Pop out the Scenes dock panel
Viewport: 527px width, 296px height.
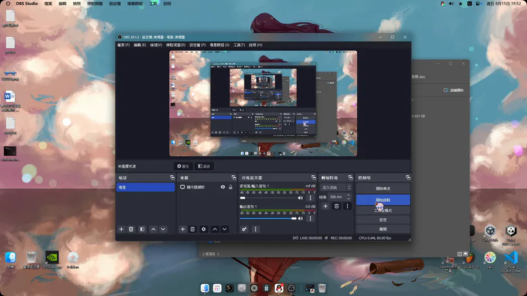[x=172, y=177]
